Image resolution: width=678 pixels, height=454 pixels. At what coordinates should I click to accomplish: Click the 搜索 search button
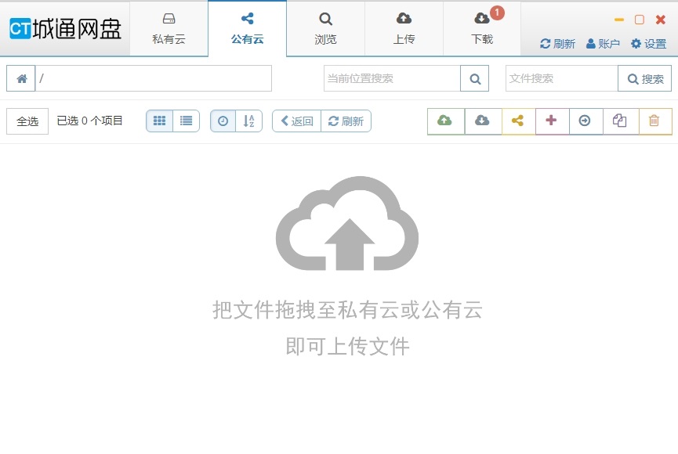[645, 78]
